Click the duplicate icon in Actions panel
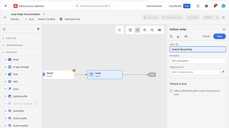The image size is (229, 128). [179, 36]
